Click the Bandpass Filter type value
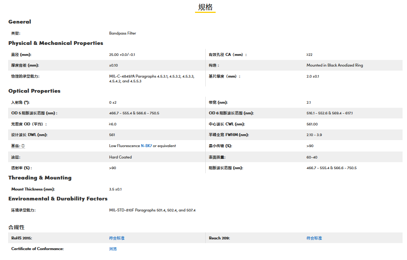Viewport: 407px width, 260px height. pos(123,33)
